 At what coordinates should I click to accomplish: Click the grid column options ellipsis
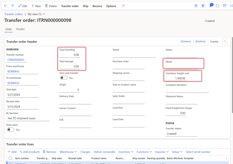[x=227, y=158]
